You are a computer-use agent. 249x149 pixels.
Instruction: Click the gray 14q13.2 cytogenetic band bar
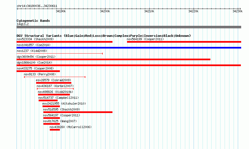[x=129, y=27]
